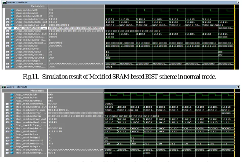Screen dimensions: 242x162
Task: Click the tge1 signal diamond icon in lower window
Action: point(12,147)
